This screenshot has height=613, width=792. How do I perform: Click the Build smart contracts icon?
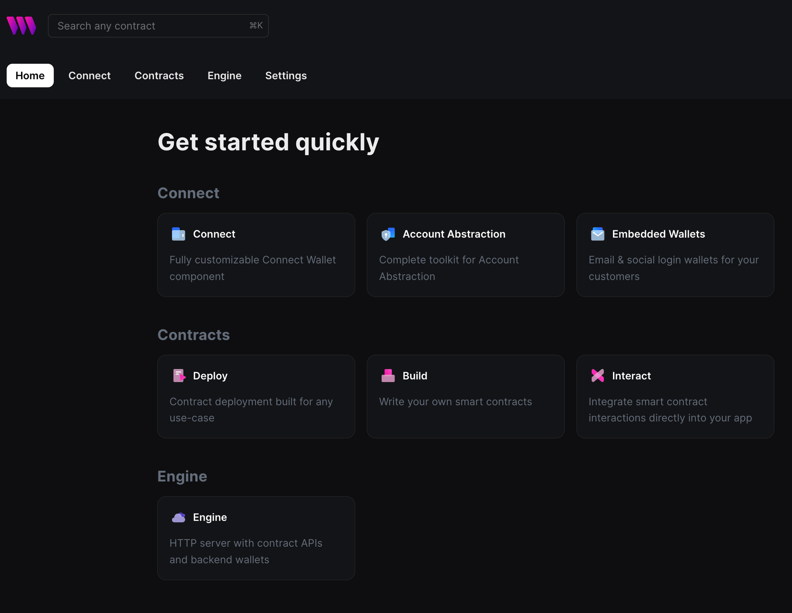click(388, 375)
